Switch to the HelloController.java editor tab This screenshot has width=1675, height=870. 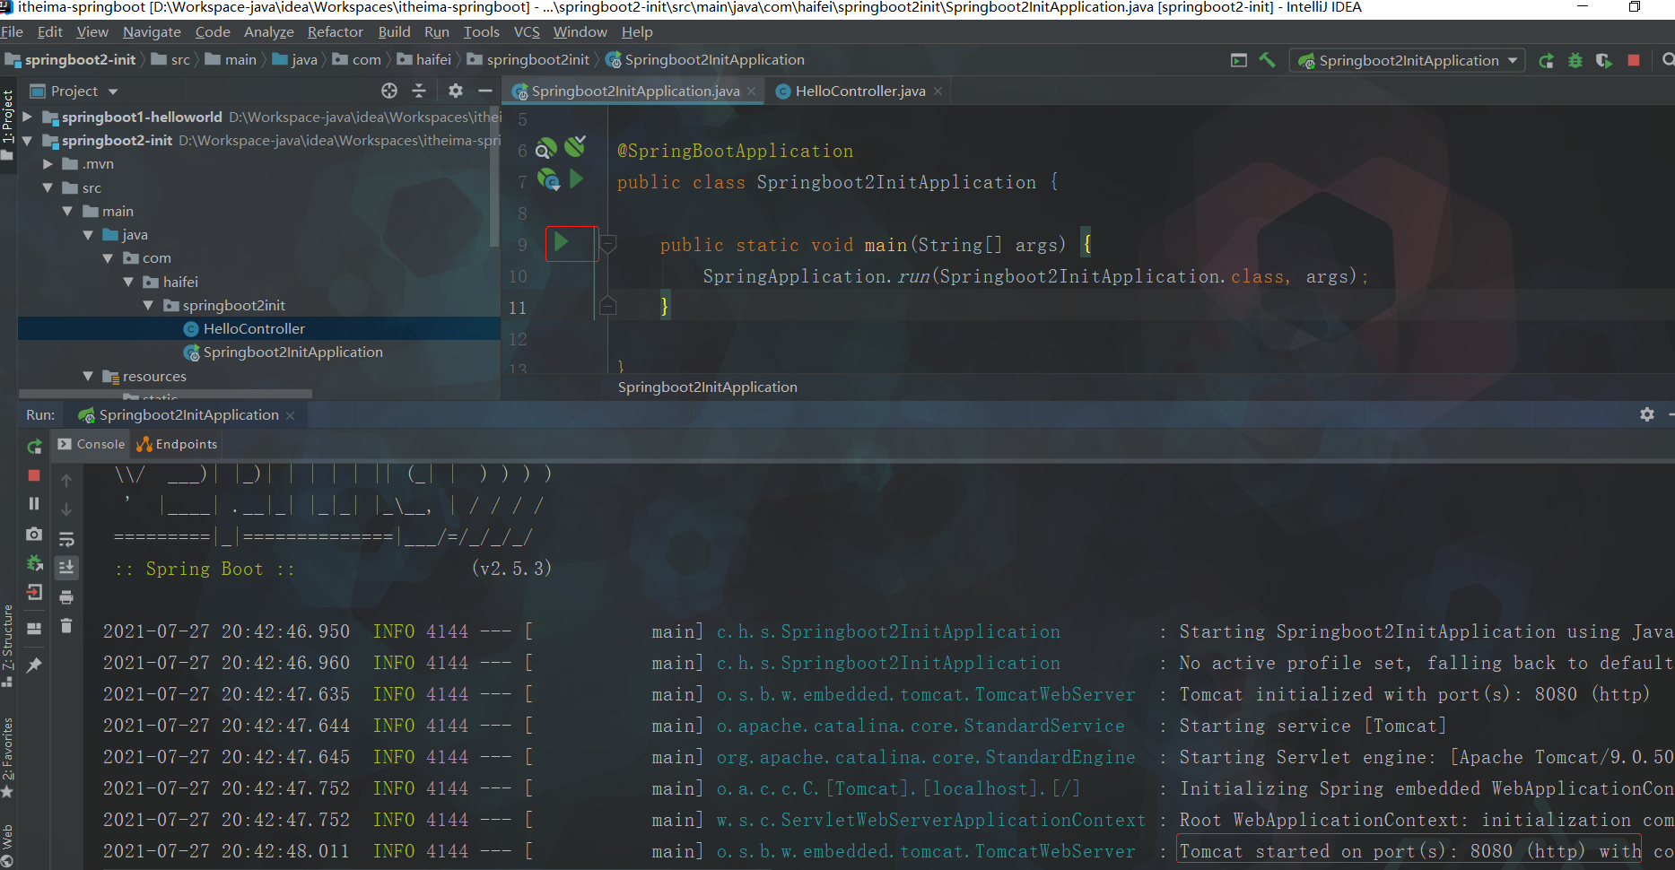tap(859, 91)
